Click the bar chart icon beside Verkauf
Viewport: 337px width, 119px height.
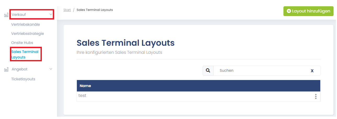[6, 15]
